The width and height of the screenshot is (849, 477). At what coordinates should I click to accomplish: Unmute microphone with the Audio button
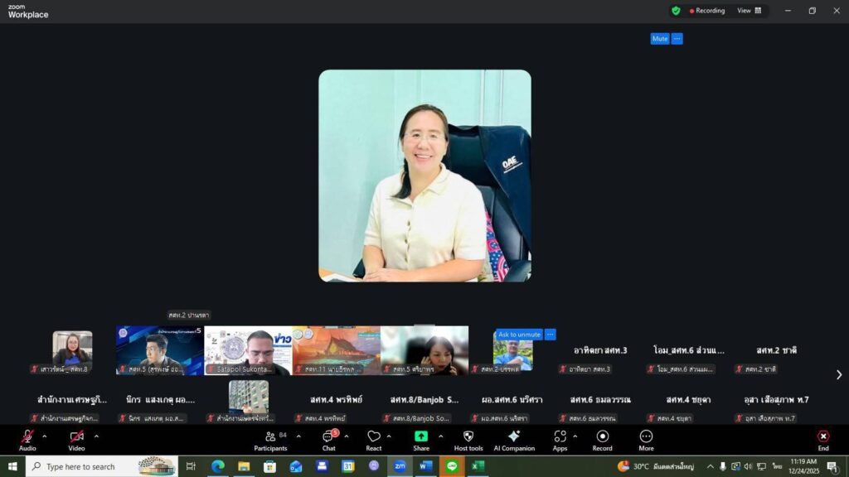click(27, 437)
